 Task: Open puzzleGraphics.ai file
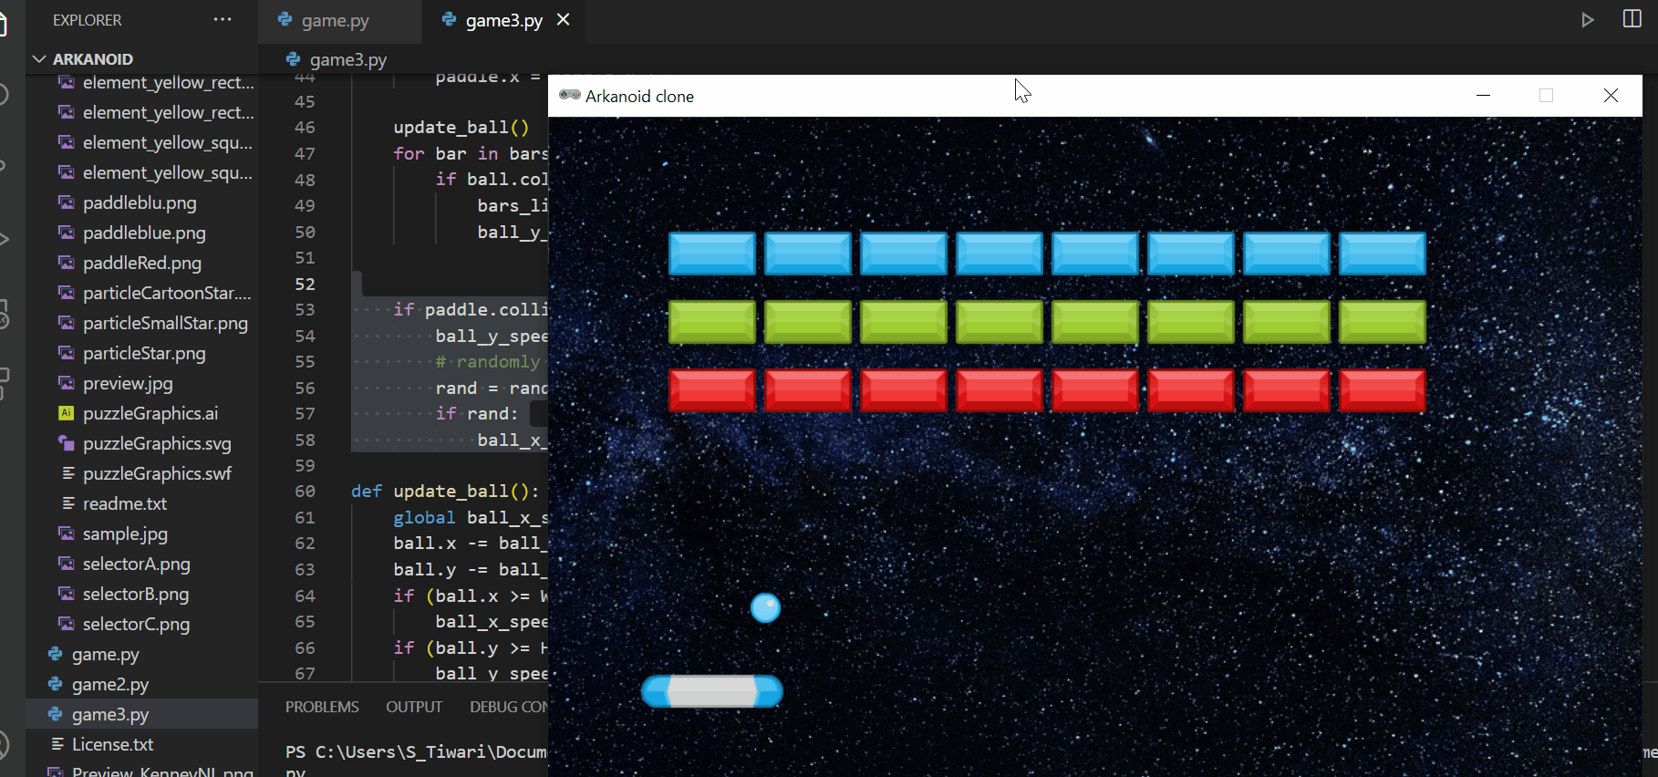click(150, 413)
